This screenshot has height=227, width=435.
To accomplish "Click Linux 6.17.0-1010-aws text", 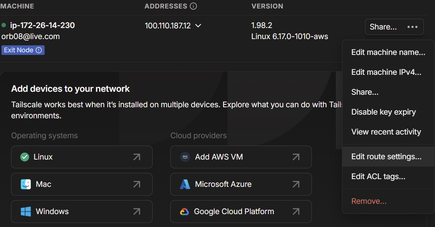I will coord(290,36).
